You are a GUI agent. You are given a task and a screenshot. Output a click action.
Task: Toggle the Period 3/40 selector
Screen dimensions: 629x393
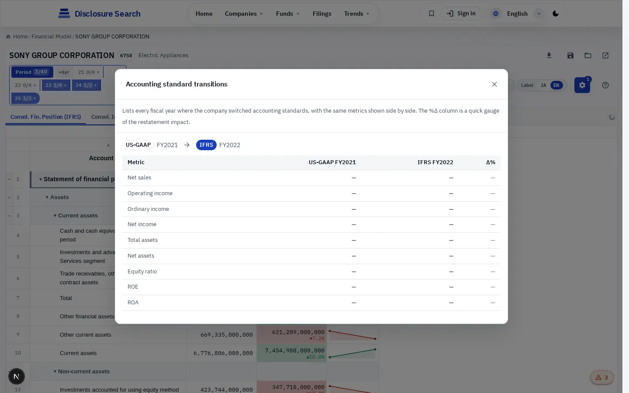pos(32,72)
